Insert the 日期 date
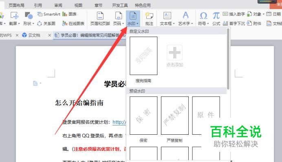The height and width of the screenshot is (162, 282). (273, 14)
